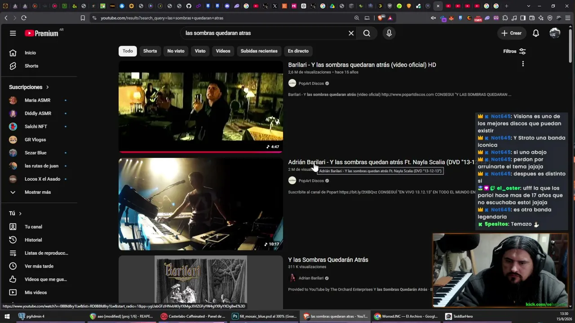Go to YouTube Premium home logo
575x323 pixels.
pyautogui.click(x=41, y=33)
